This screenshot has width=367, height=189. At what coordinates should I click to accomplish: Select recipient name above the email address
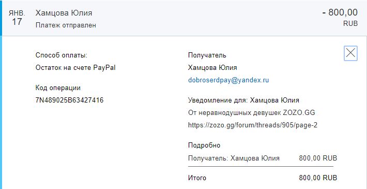tap(212, 68)
